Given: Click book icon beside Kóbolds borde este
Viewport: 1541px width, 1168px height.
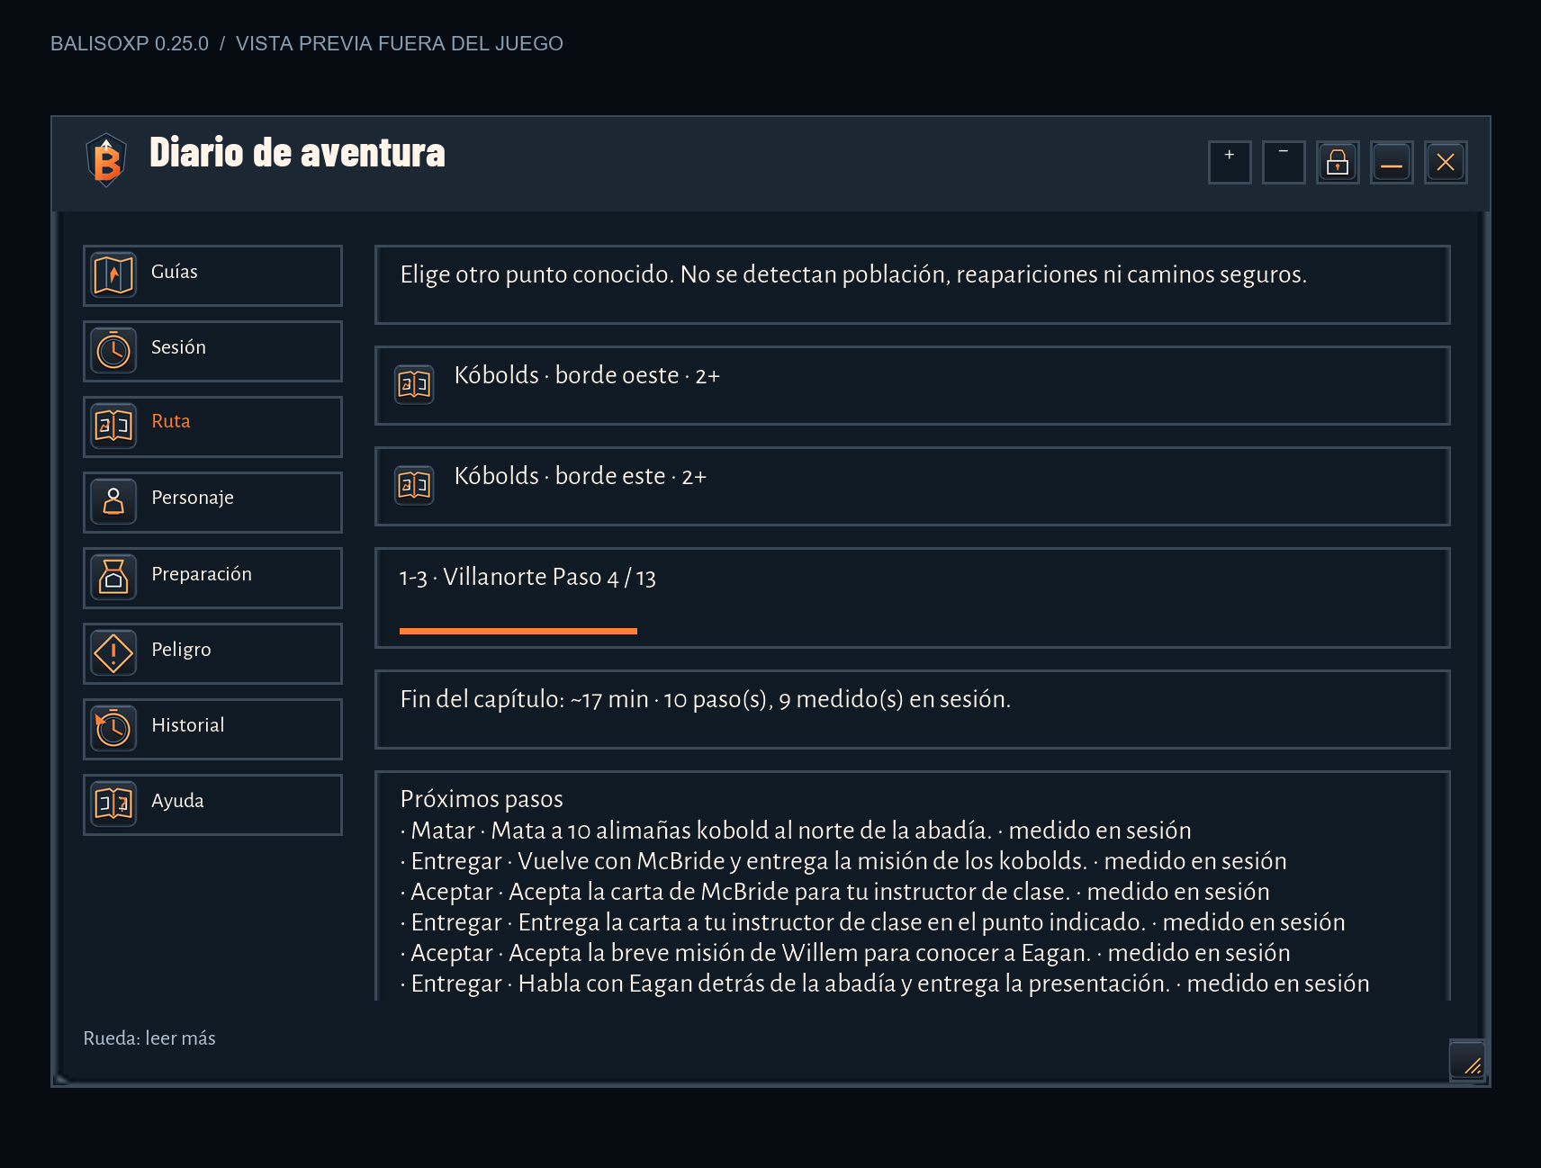Looking at the screenshot, I should click(x=414, y=486).
